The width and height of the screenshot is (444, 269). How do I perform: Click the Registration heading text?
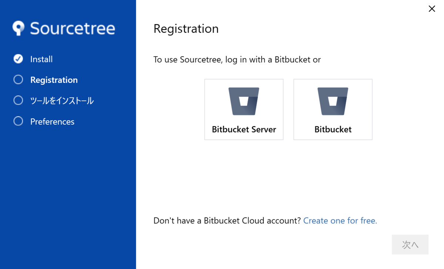(x=186, y=29)
